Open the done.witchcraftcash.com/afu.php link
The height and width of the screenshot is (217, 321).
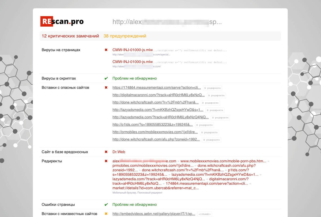point(156,139)
